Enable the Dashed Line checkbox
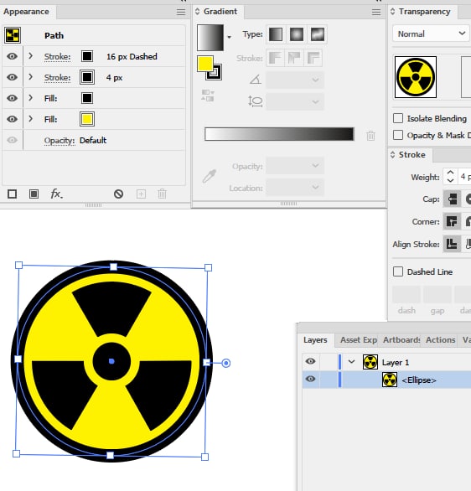 tap(398, 271)
